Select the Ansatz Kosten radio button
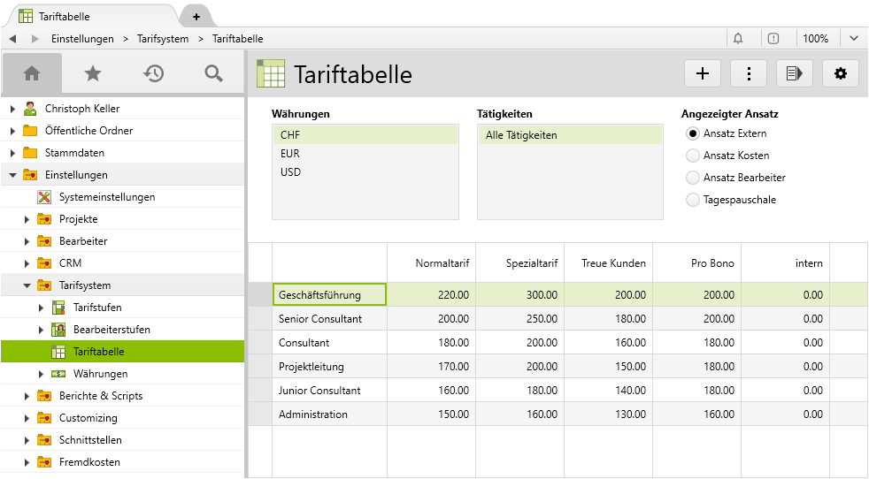This screenshot has width=869, height=479. [x=693, y=156]
